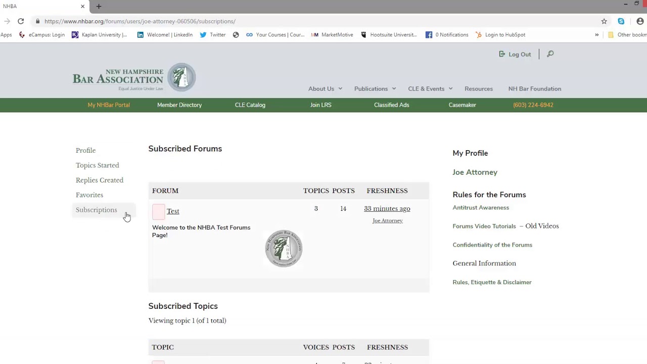647x364 pixels.
Task: Open the 33 minutes ago freshness link
Action: [x=387, y=208]
